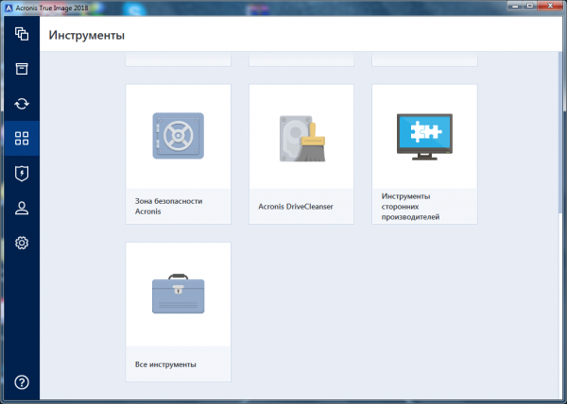Select the Tools grid icon in sidebar
The width and height of the screenshot is (567, 404).
tap(21, 139)
